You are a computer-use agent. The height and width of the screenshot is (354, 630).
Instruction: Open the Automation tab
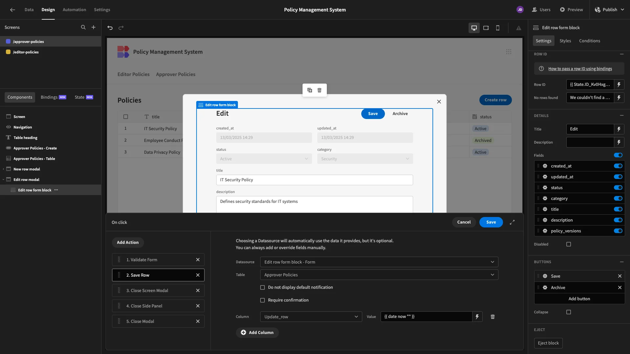point(74,10)
